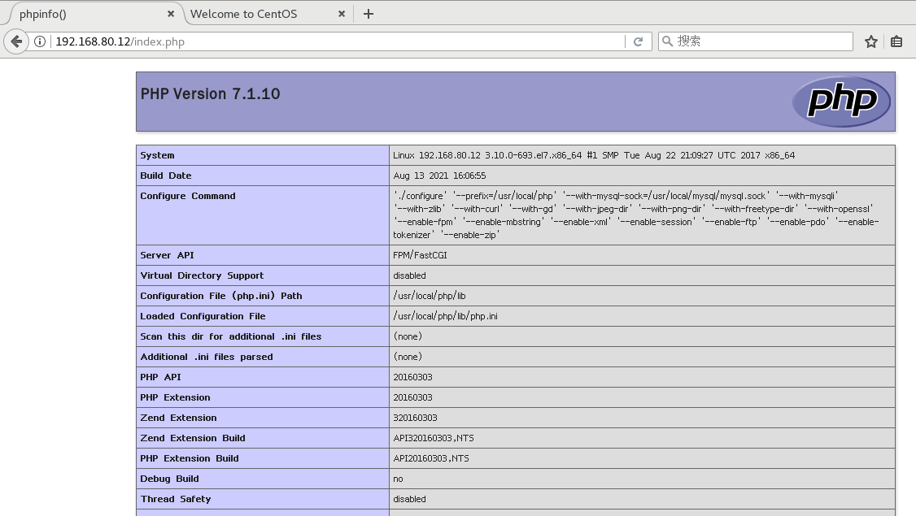This screenshot has width=916, height=516.
Task: Select the API20160303,NTS value
Action: click(x=431, y=459)
